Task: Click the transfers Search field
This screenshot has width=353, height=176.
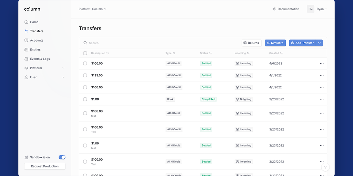Action: (x=138, y=43)
